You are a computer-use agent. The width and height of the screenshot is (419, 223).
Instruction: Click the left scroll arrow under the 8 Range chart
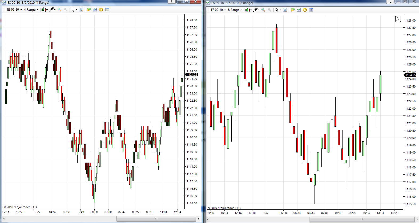(208, 219)
